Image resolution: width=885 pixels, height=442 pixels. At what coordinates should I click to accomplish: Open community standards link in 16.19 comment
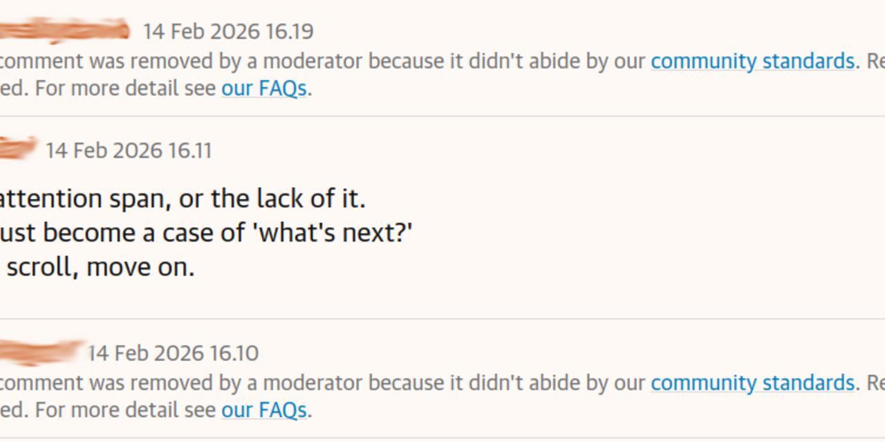pyautogui.click(x=752, y=61)
